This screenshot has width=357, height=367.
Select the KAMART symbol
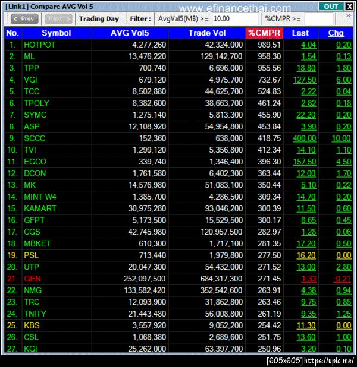pyautogui.click(x=40, y=208)
